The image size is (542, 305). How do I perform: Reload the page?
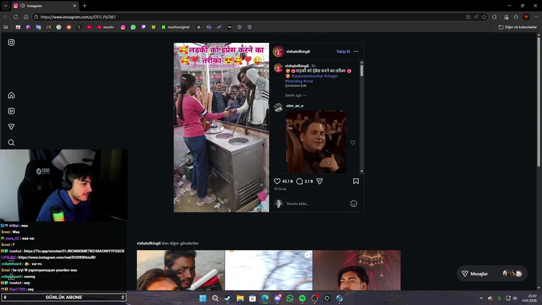pos(16,17)
